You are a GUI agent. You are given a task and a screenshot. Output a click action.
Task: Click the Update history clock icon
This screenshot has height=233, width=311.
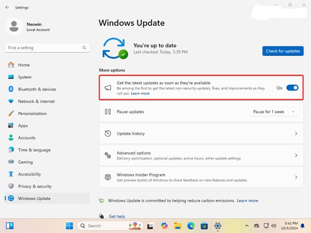tap(108, 133)
